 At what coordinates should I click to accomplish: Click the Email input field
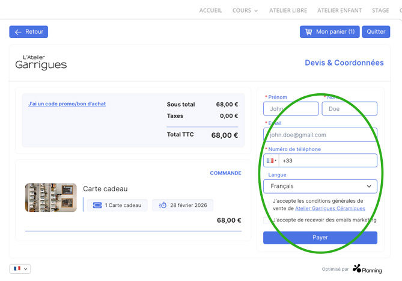pyautogui.click(x=320, y=135)
